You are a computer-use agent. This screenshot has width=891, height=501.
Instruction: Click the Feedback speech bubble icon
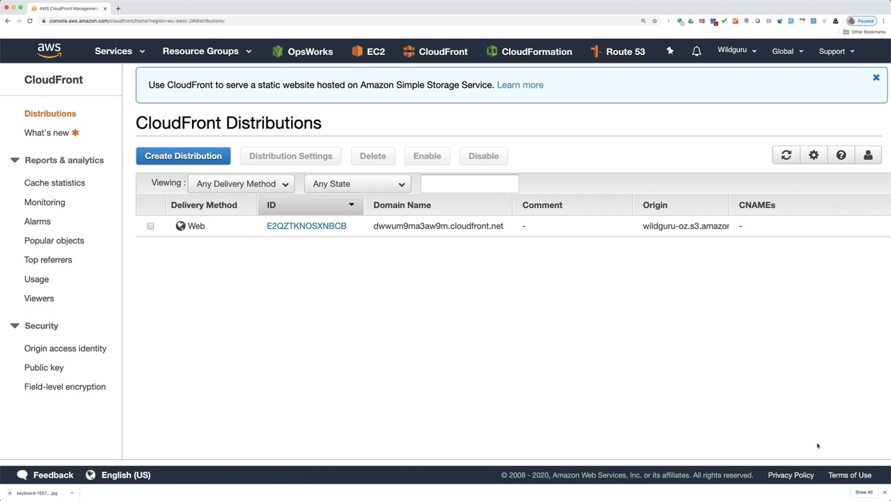pyautogui.click(x=22, y=475)
